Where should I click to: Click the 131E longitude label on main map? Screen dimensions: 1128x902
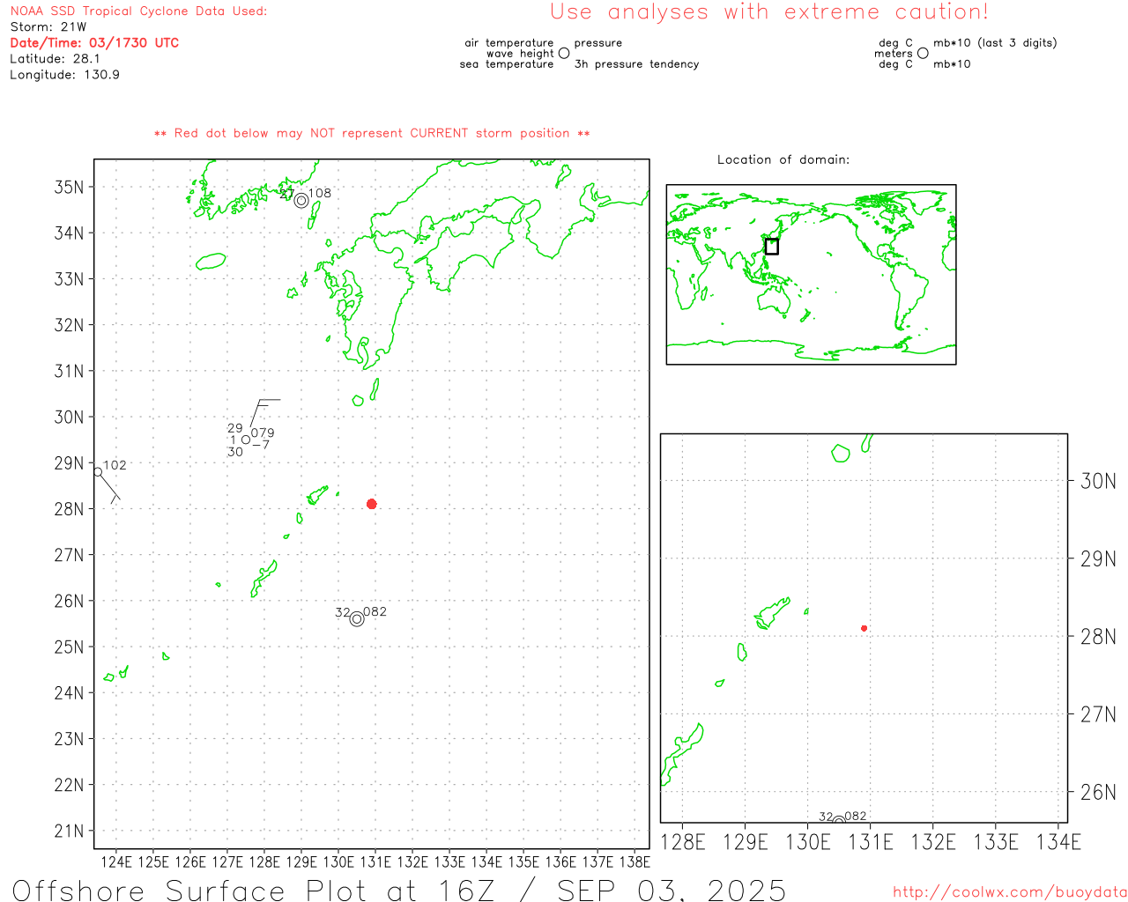pos(375,862)
